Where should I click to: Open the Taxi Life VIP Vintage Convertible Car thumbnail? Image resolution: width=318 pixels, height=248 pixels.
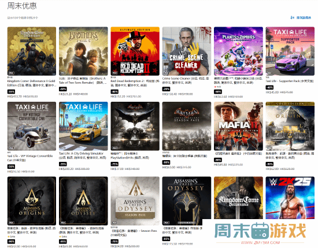pos(32,126)
